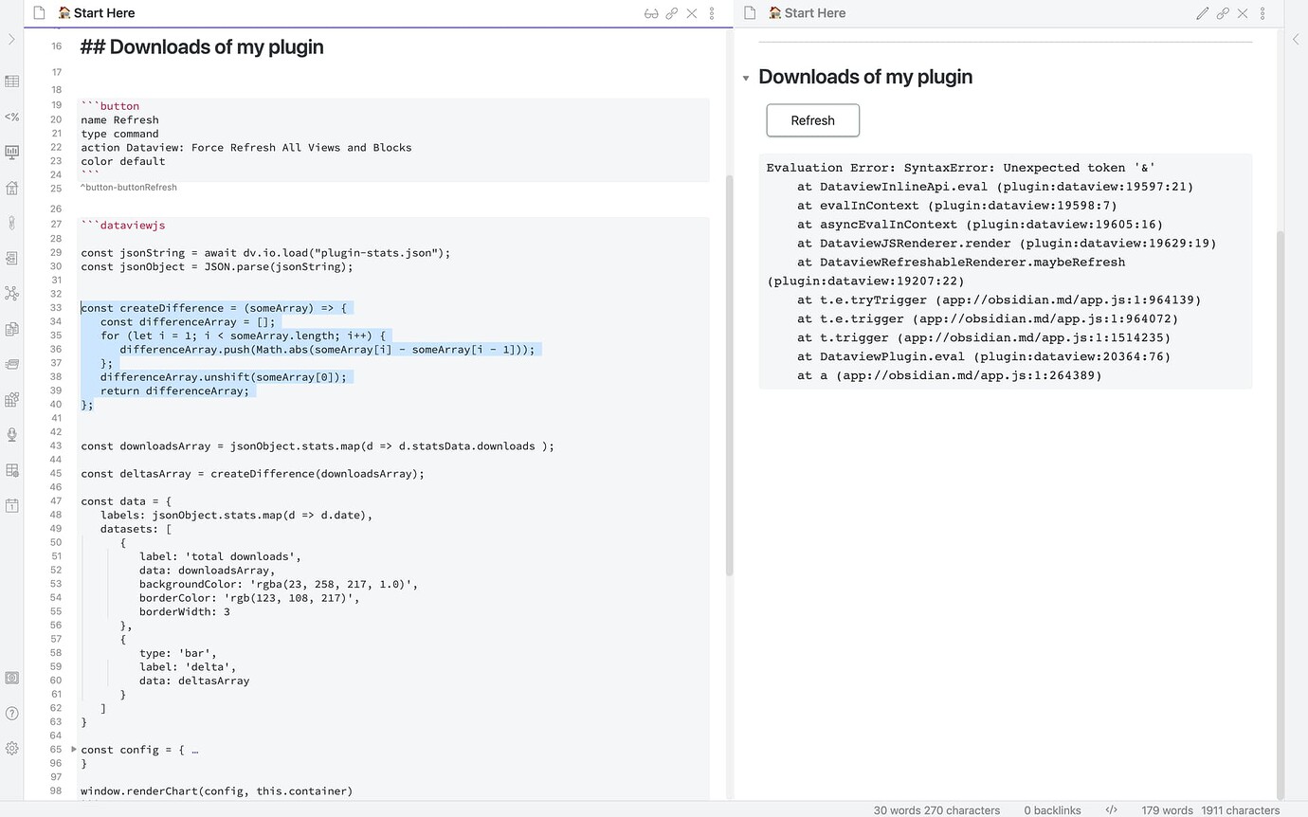This screenshot has width=1308, height=817.
Task: Select the audio recorder microphone ribbon icon
Action: click(12, 434)
